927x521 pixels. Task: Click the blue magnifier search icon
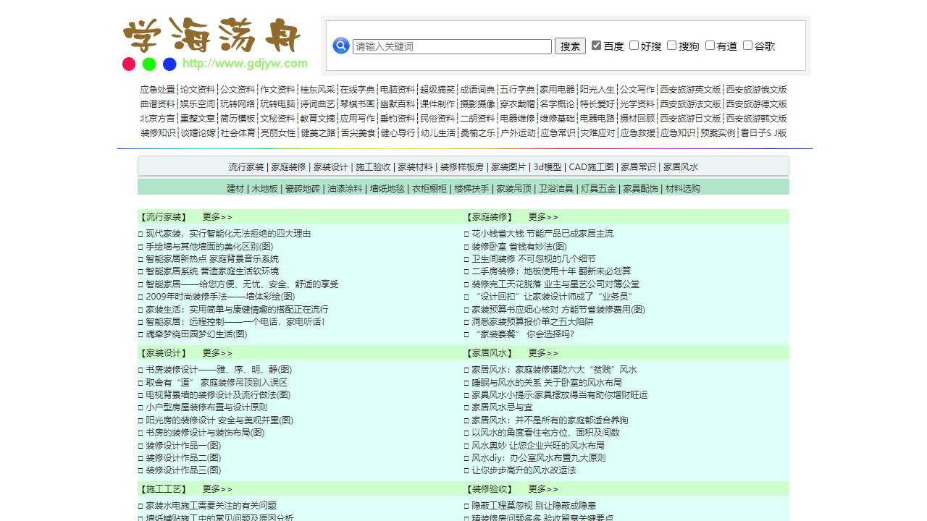click(x=340, y=46)
